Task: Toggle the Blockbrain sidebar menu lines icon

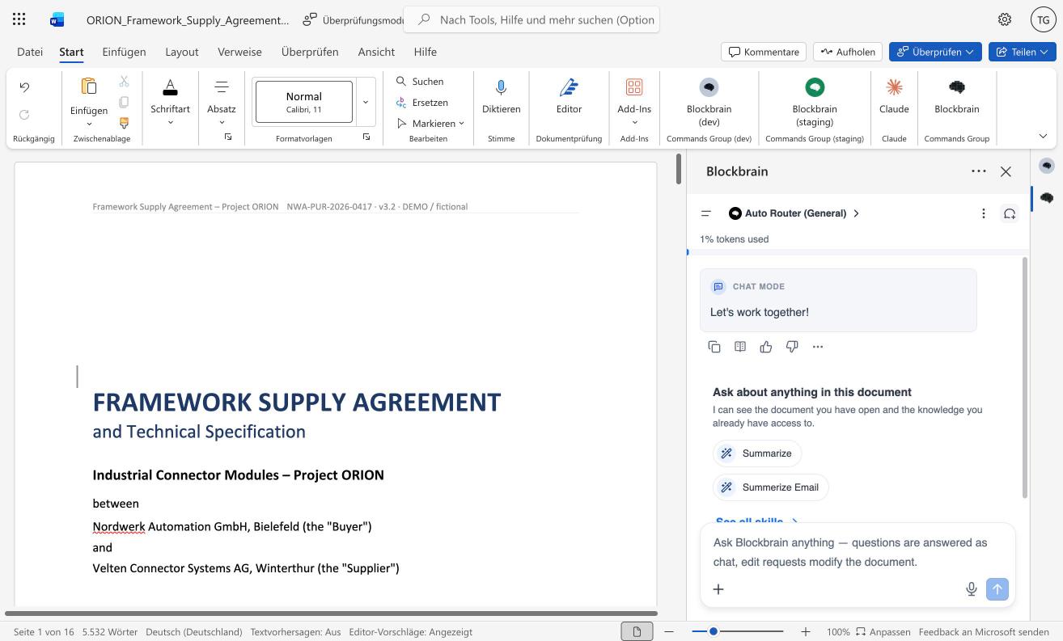Action: 706,213
